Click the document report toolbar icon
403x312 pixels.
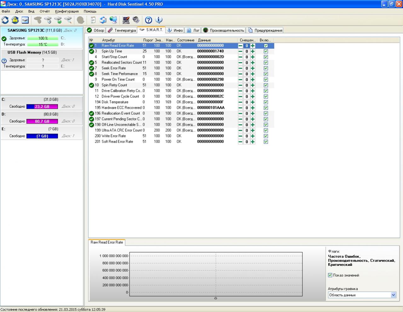[93, 20]
